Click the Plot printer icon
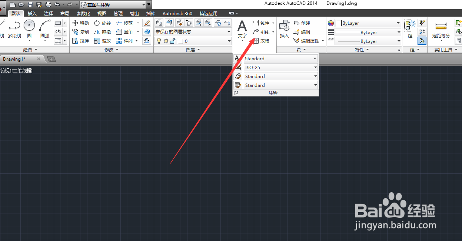 point(48,5)
